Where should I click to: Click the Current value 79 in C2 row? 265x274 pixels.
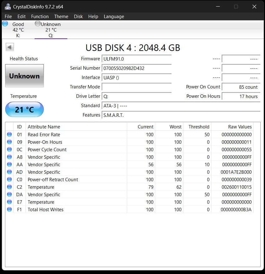151,187
